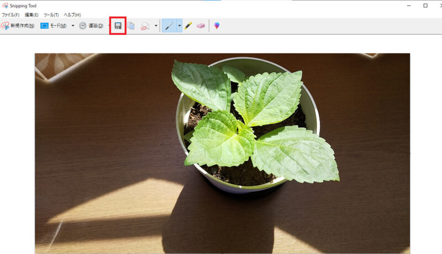Select the pink Eraser tool

pyautogui.click(x=201, y=26)
